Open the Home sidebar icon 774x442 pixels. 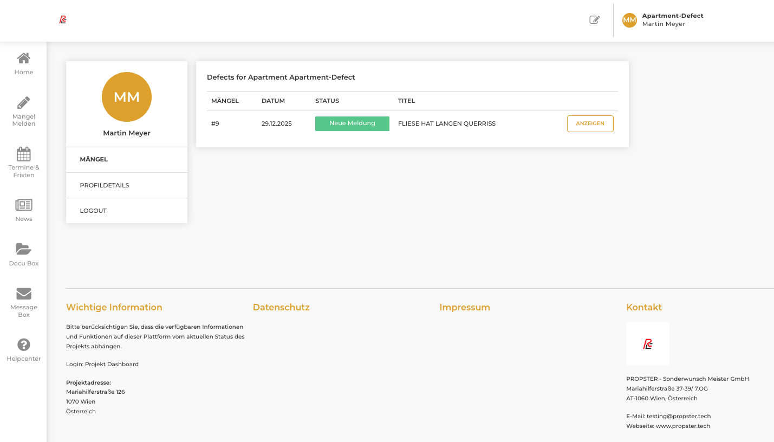click(x=24, y=58)
